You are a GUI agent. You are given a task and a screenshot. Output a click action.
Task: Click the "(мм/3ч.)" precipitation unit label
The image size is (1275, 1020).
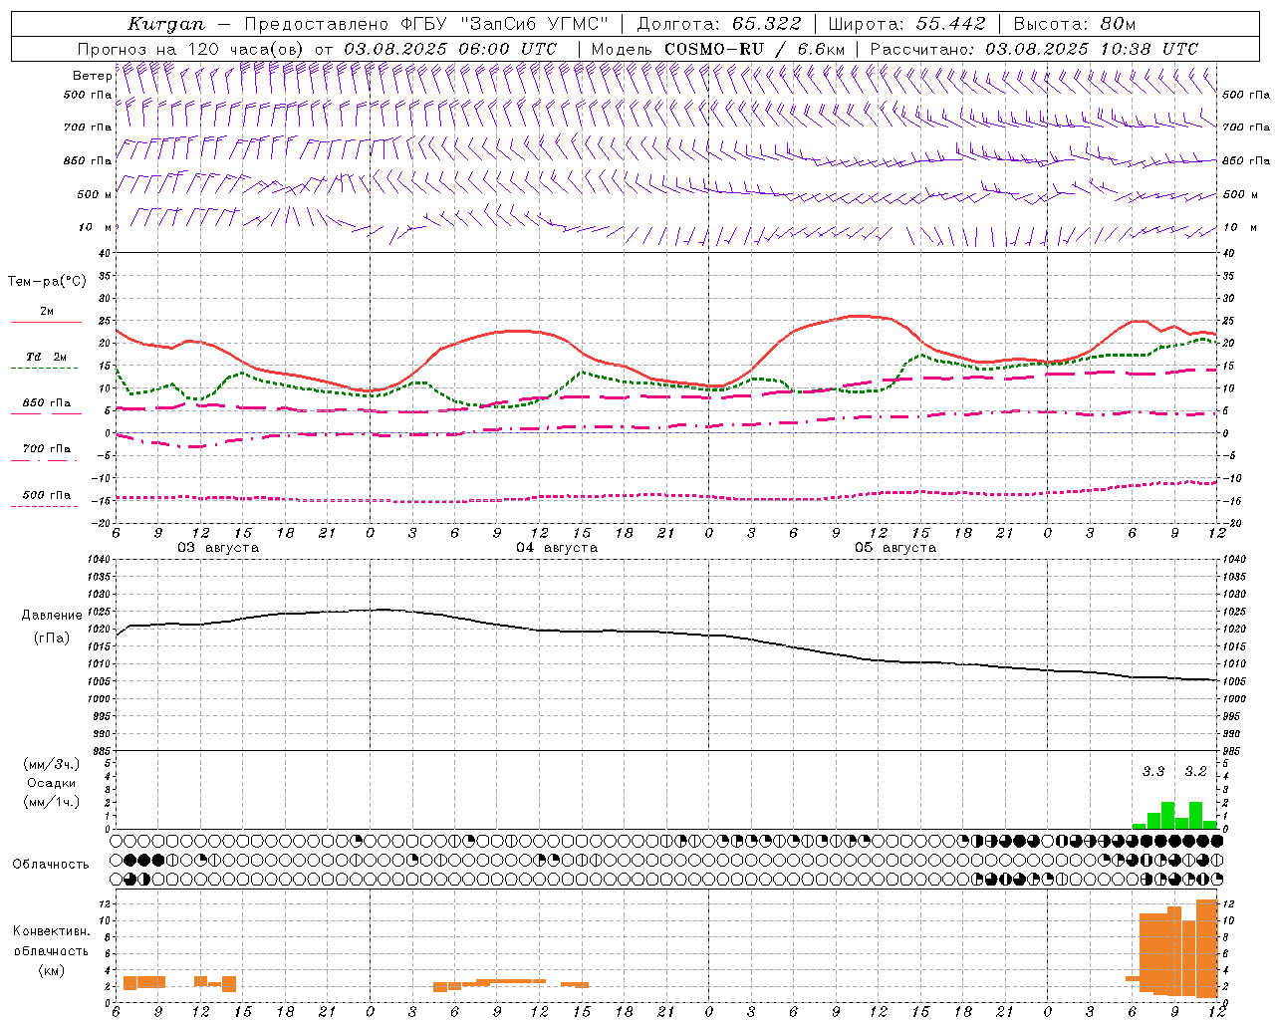click(x=52, y=765)
